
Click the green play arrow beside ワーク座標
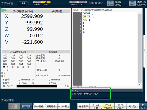click(4, 10)
